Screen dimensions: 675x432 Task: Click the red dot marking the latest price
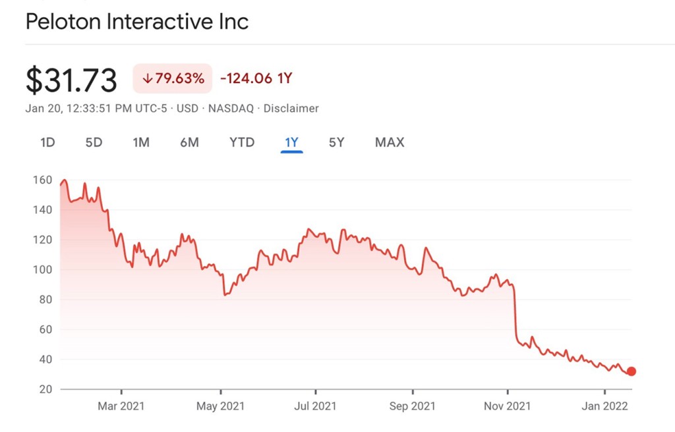631,371
